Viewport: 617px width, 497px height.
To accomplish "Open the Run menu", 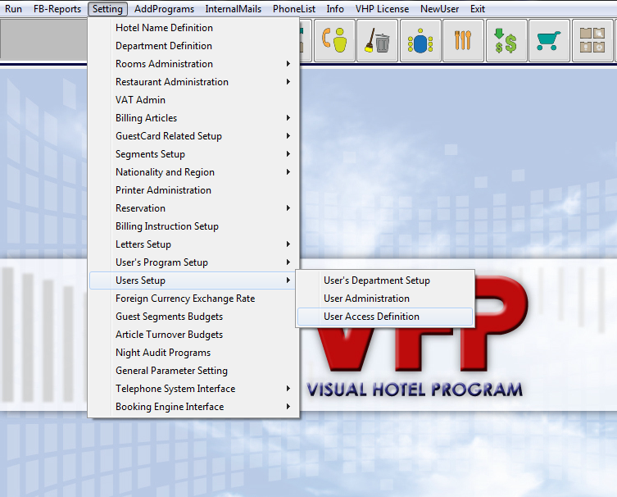I will tap(13, 9).
